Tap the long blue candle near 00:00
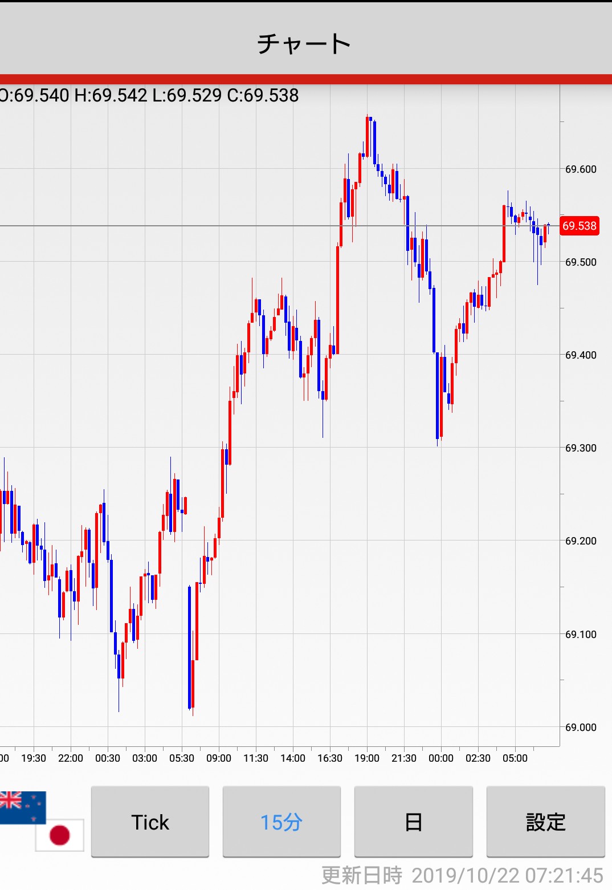Viewport: 612px width, 890px height. point(434,319)
